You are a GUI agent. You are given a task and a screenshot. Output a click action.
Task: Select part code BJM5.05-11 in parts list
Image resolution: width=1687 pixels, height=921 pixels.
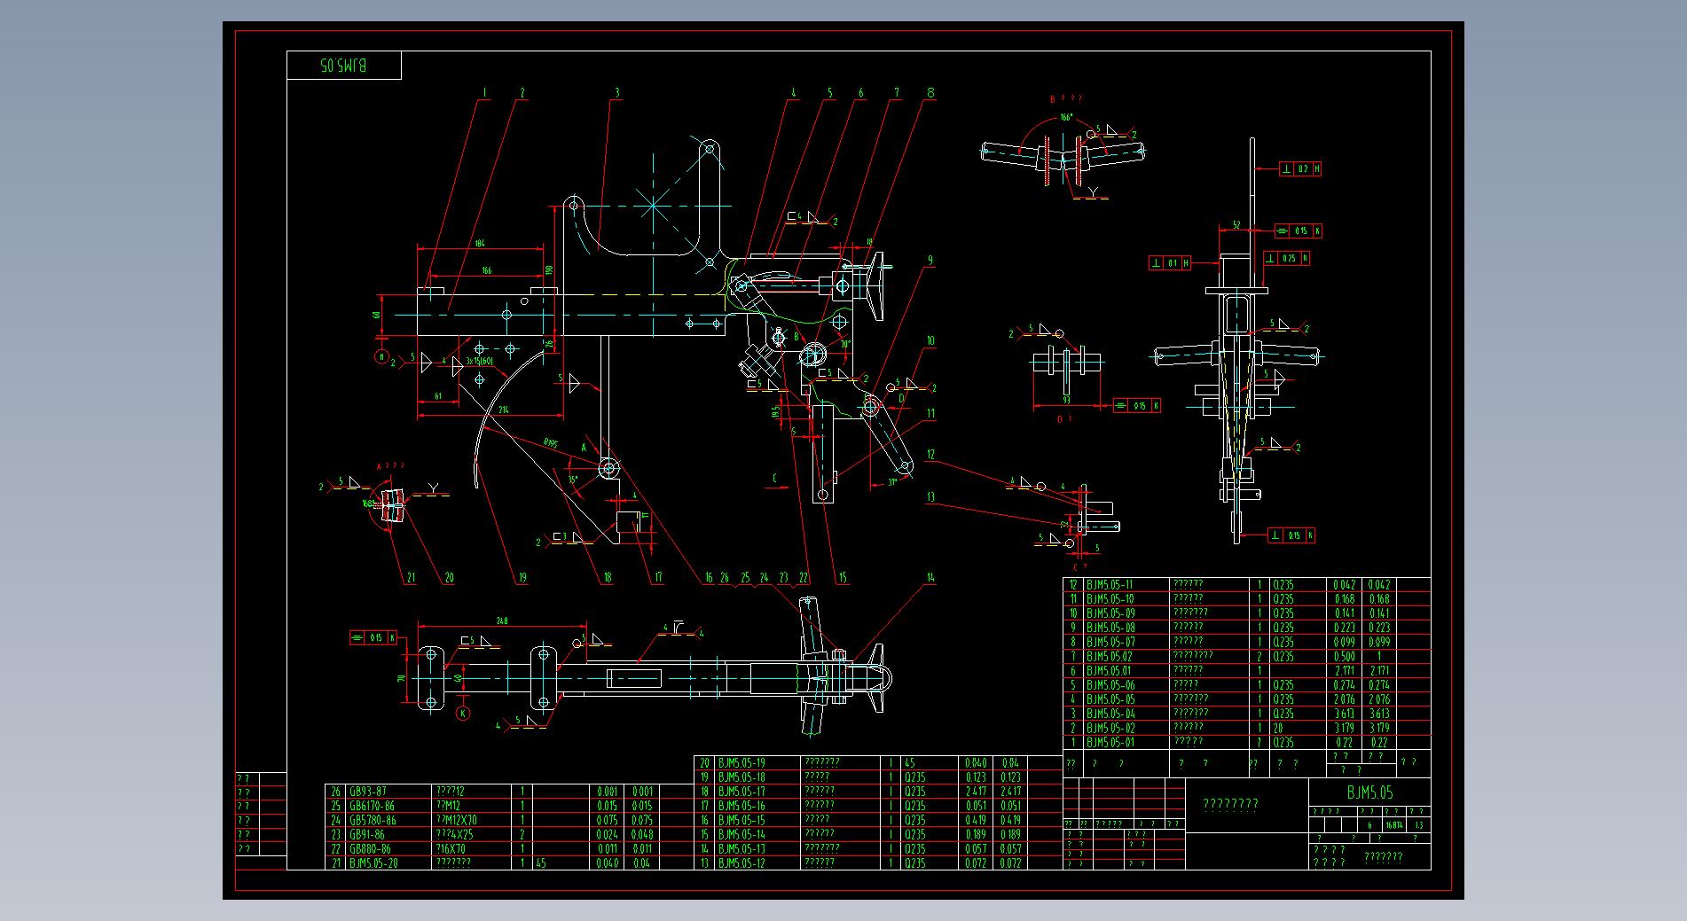tap(1110, 585)
